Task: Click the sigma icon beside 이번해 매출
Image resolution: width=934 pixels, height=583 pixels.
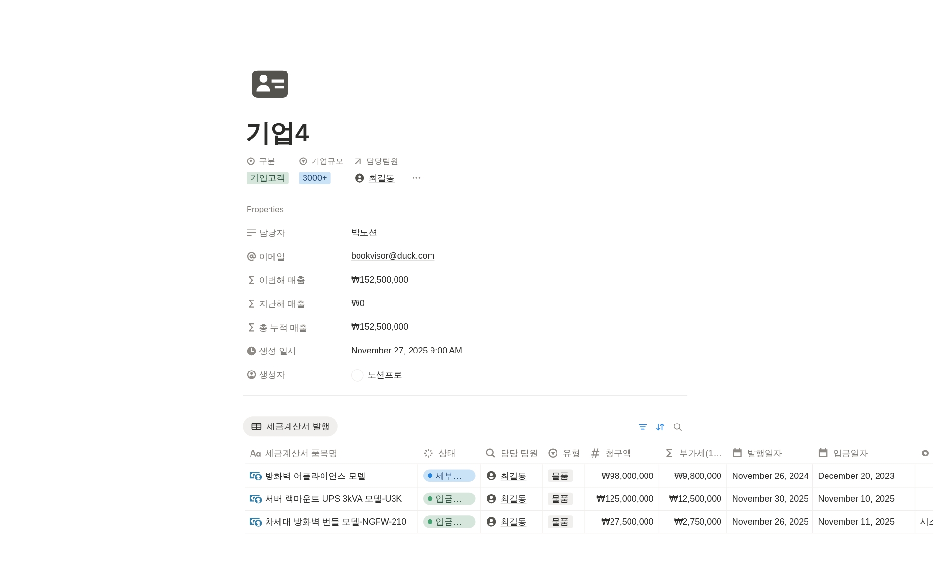Action: [251, 280]
